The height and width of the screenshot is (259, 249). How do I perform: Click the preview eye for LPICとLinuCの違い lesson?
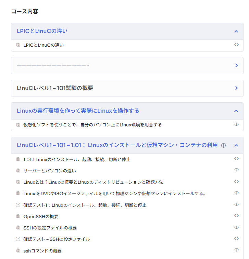tap(236, 44)
